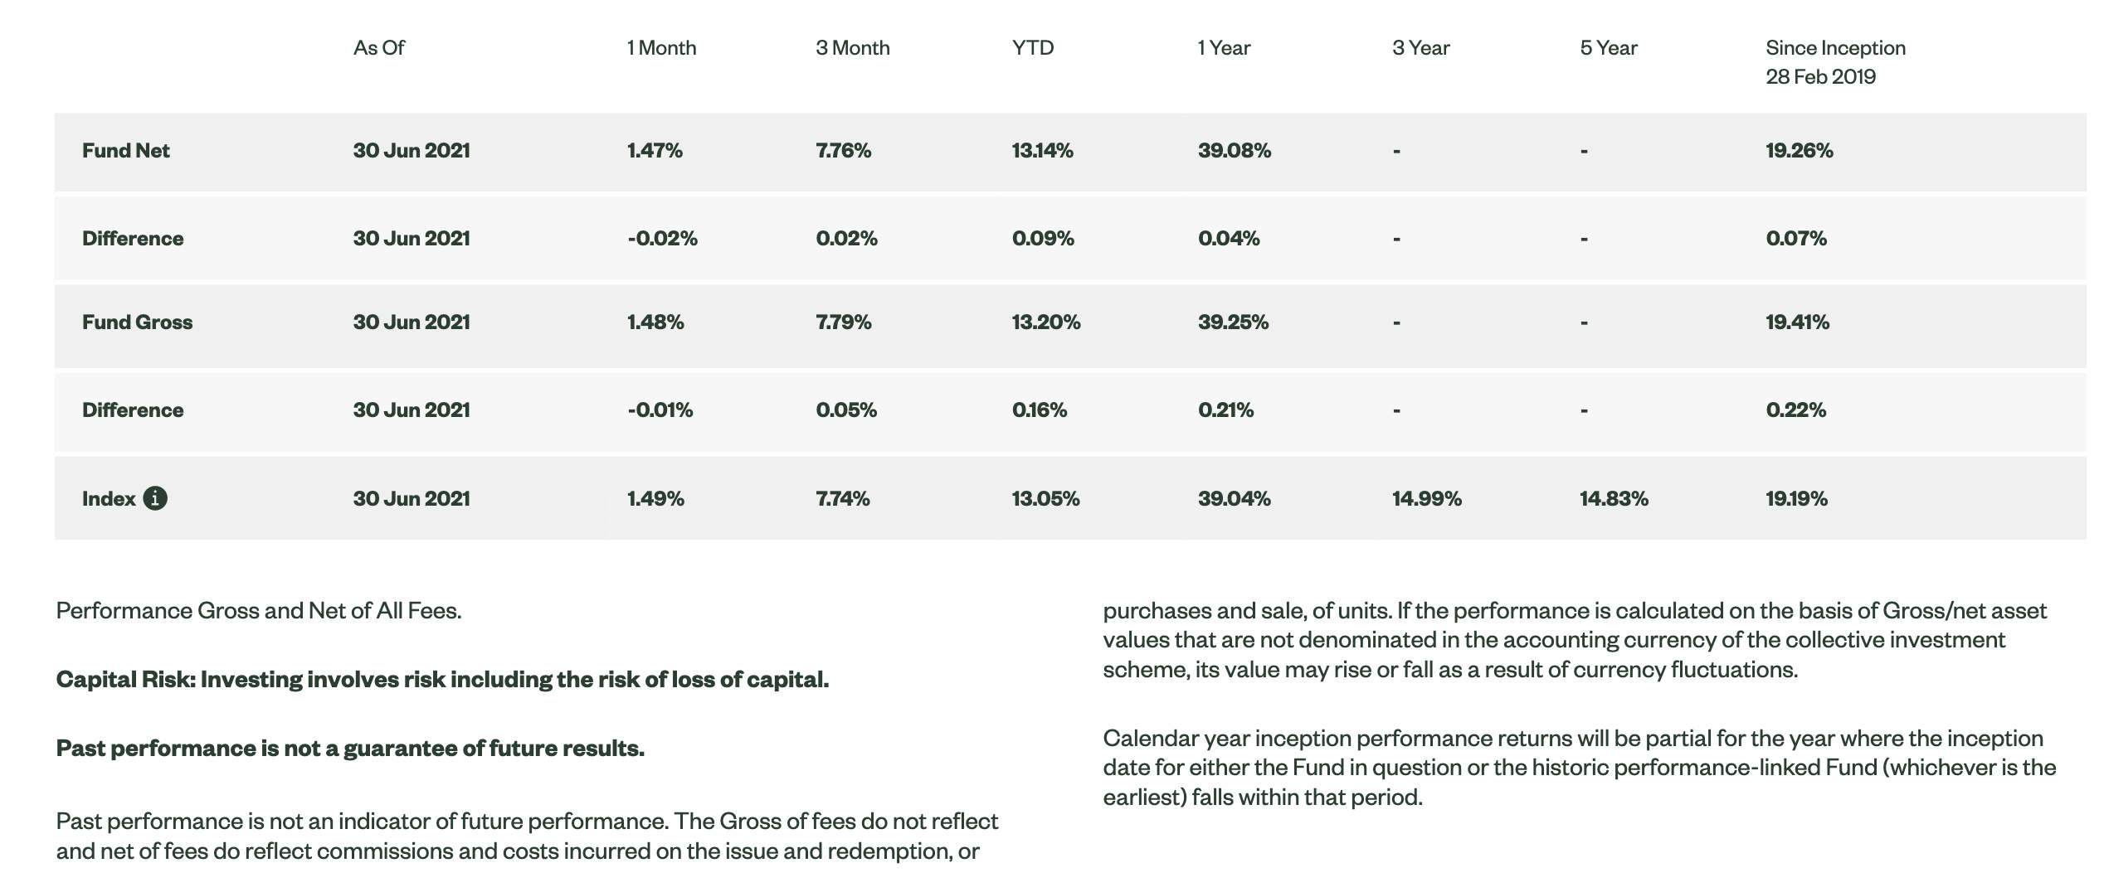Screen dimensions: 2104x892
Task: Click the 3 Year column header
Action: (1420, 48)
